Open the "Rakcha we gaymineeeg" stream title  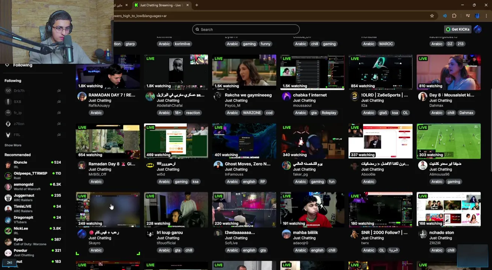248,95
